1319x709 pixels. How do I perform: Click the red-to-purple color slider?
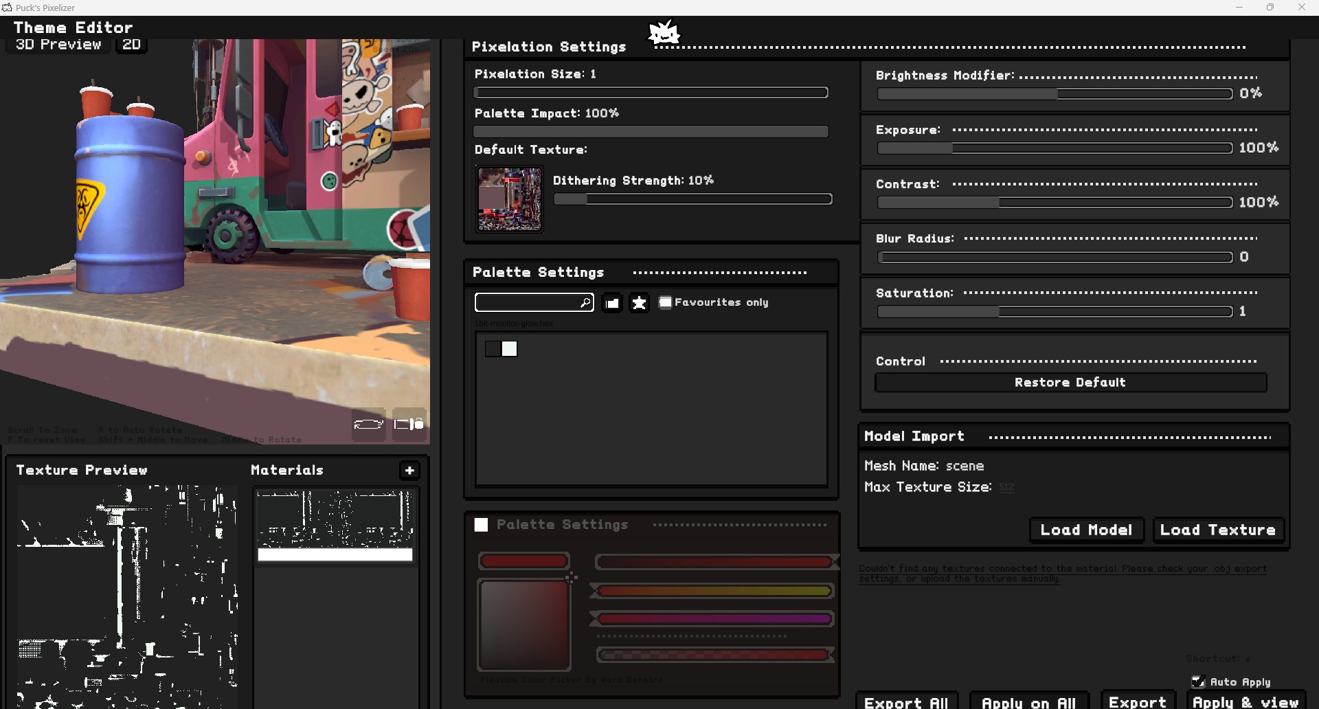point(714,619)
